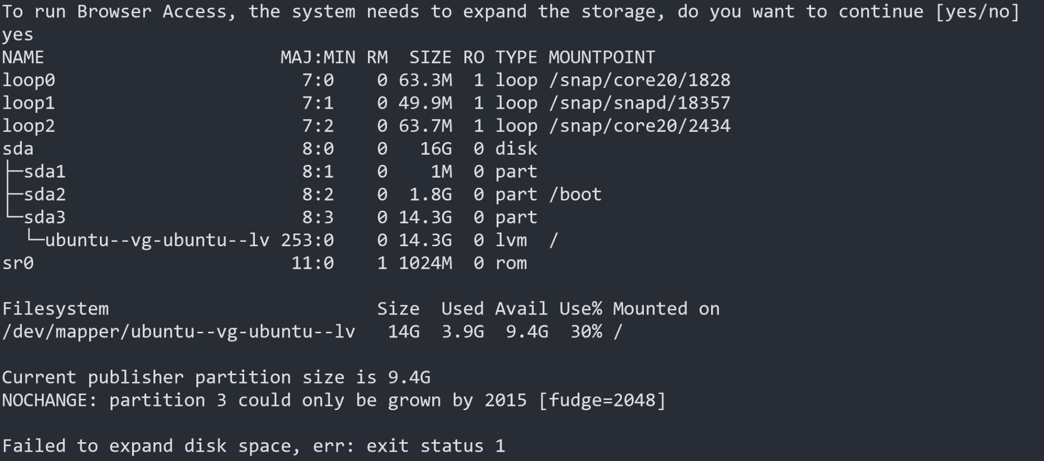The height and width of the screenshot is (461, 1044).
Task: Click the sda1 partition entry
Action: 45,171
